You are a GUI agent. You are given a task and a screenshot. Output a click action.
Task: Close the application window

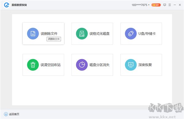click(x=180, y=5)
